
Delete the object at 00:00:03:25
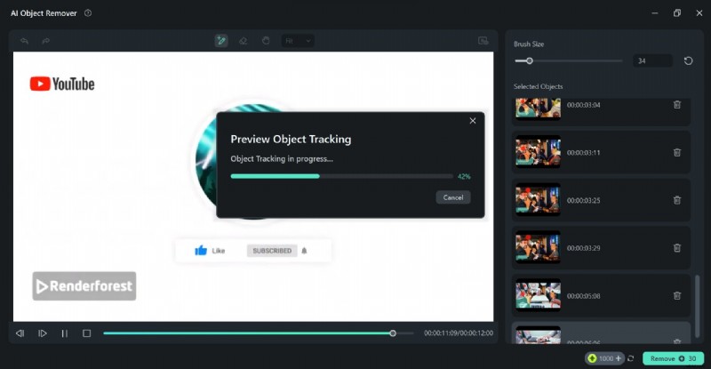point(676,200)
